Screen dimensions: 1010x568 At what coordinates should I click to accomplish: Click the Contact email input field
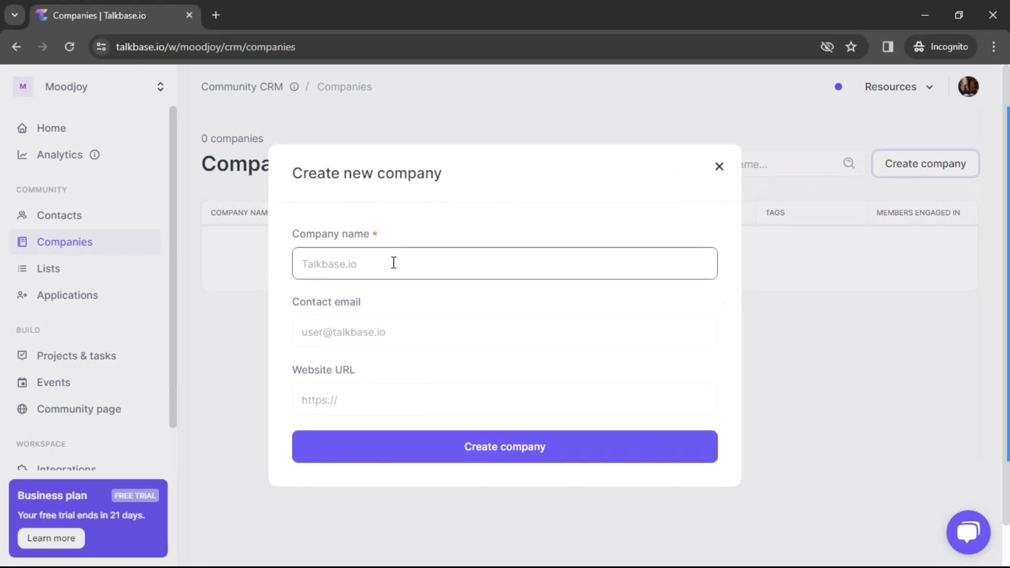click(504, 331)
